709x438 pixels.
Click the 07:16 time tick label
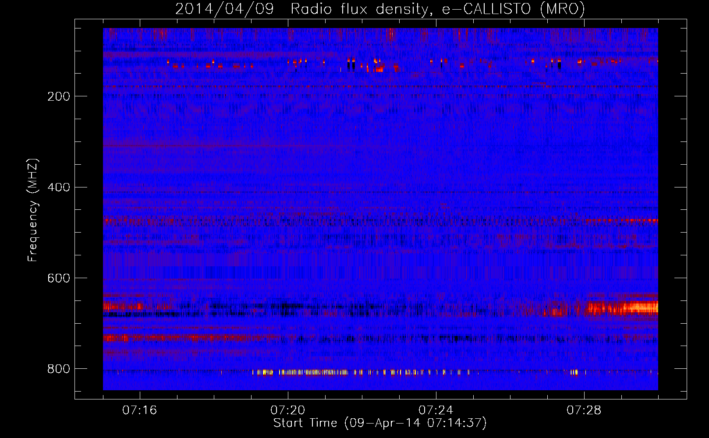pos(140,410)
